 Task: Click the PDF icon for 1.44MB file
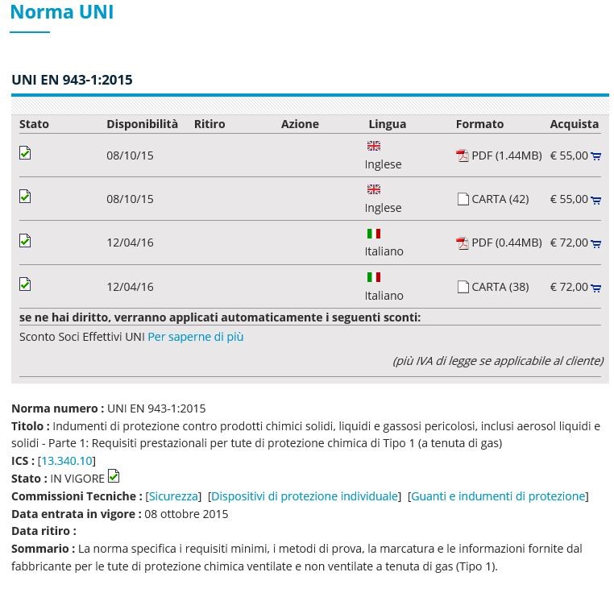463,156
